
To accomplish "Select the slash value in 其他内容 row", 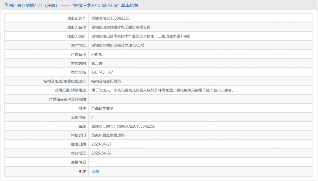I will click(92, 117).
